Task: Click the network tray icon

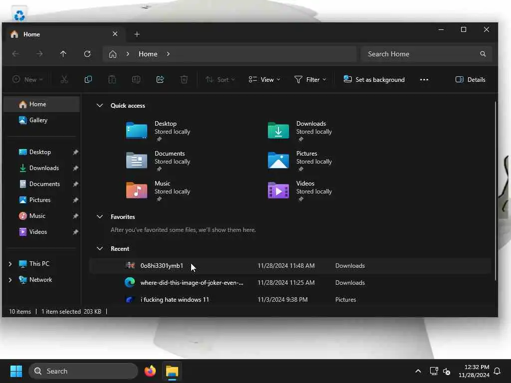Action: pos(434,371)
